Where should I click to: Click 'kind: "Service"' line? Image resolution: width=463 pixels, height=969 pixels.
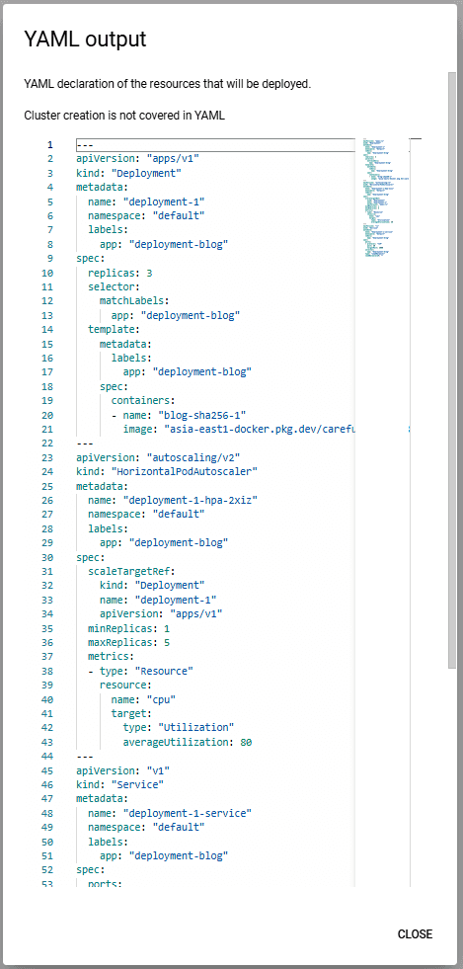pos(119,785)
